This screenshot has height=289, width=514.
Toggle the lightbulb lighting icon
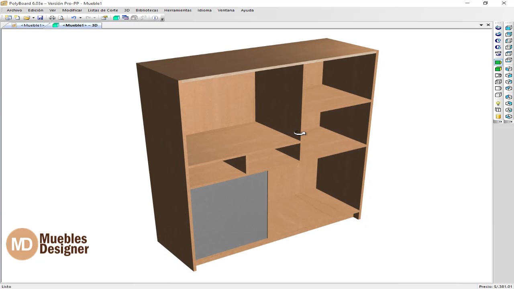coord(498,103)
